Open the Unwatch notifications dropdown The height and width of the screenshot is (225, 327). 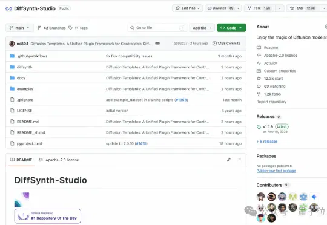tap(223, 8)
